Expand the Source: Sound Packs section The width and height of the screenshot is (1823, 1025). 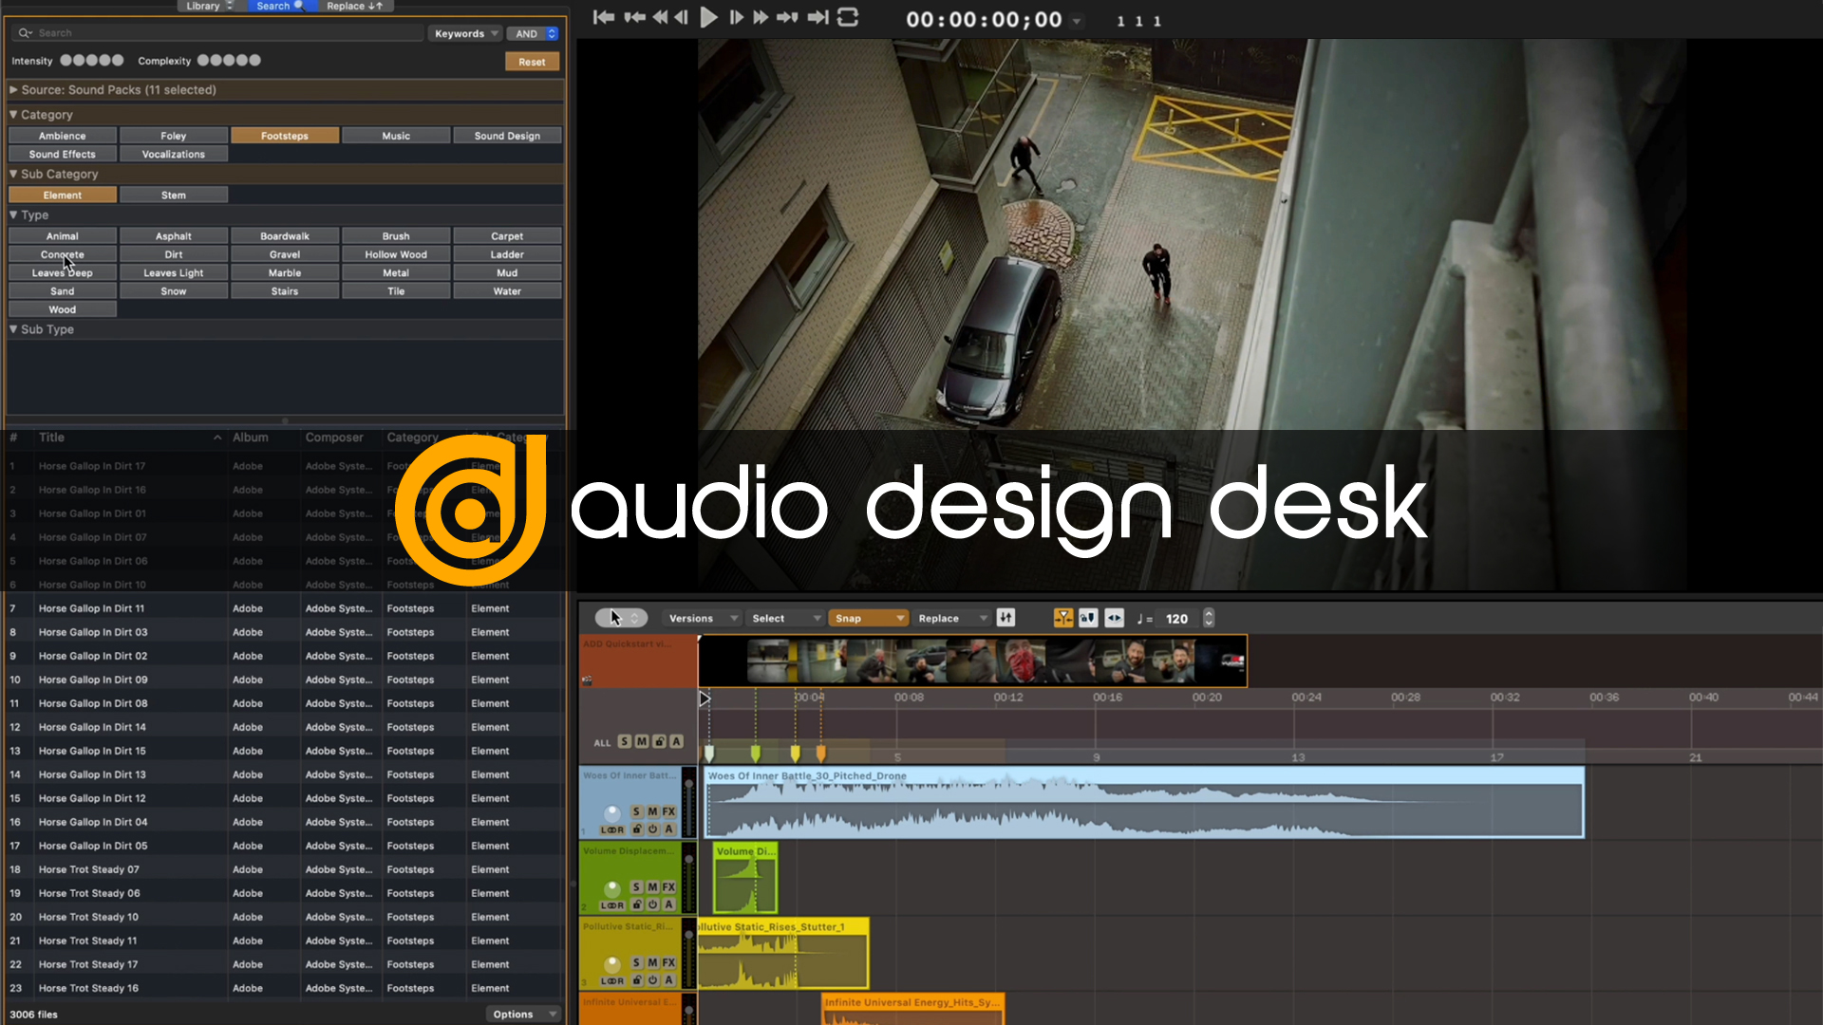pos(14,89)
